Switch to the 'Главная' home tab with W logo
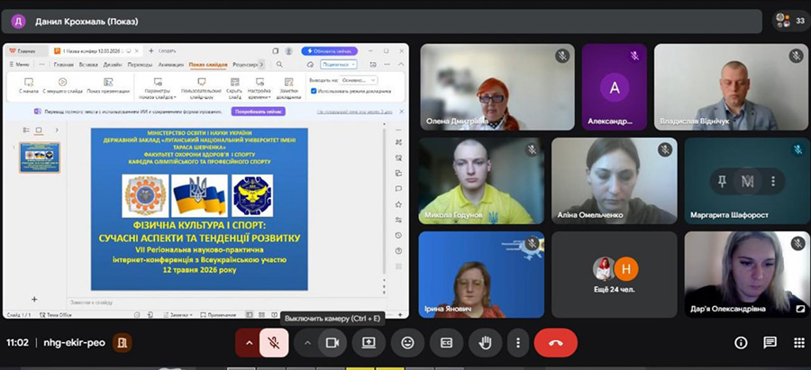 click(x=25, y=51)
